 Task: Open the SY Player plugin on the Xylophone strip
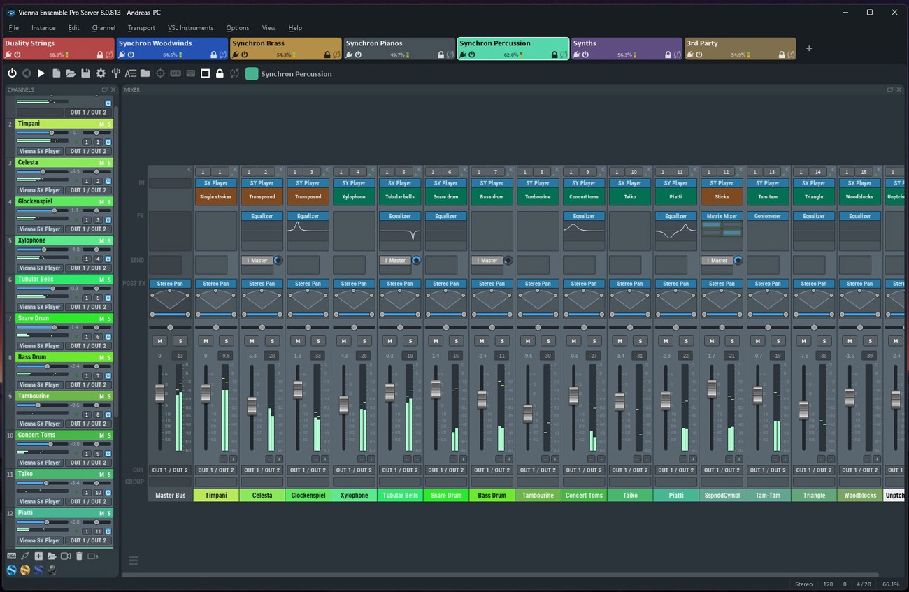coord(354,183)
